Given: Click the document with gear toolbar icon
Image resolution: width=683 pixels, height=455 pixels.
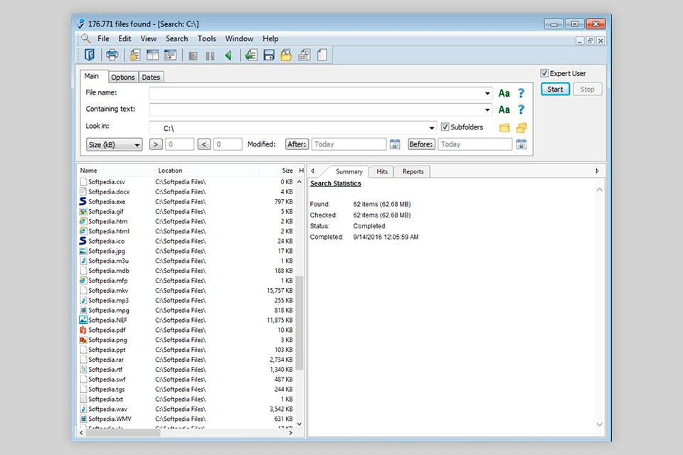Looking at the screenshot, I should 134,55.
